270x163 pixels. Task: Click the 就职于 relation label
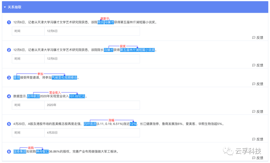point(105,18)
